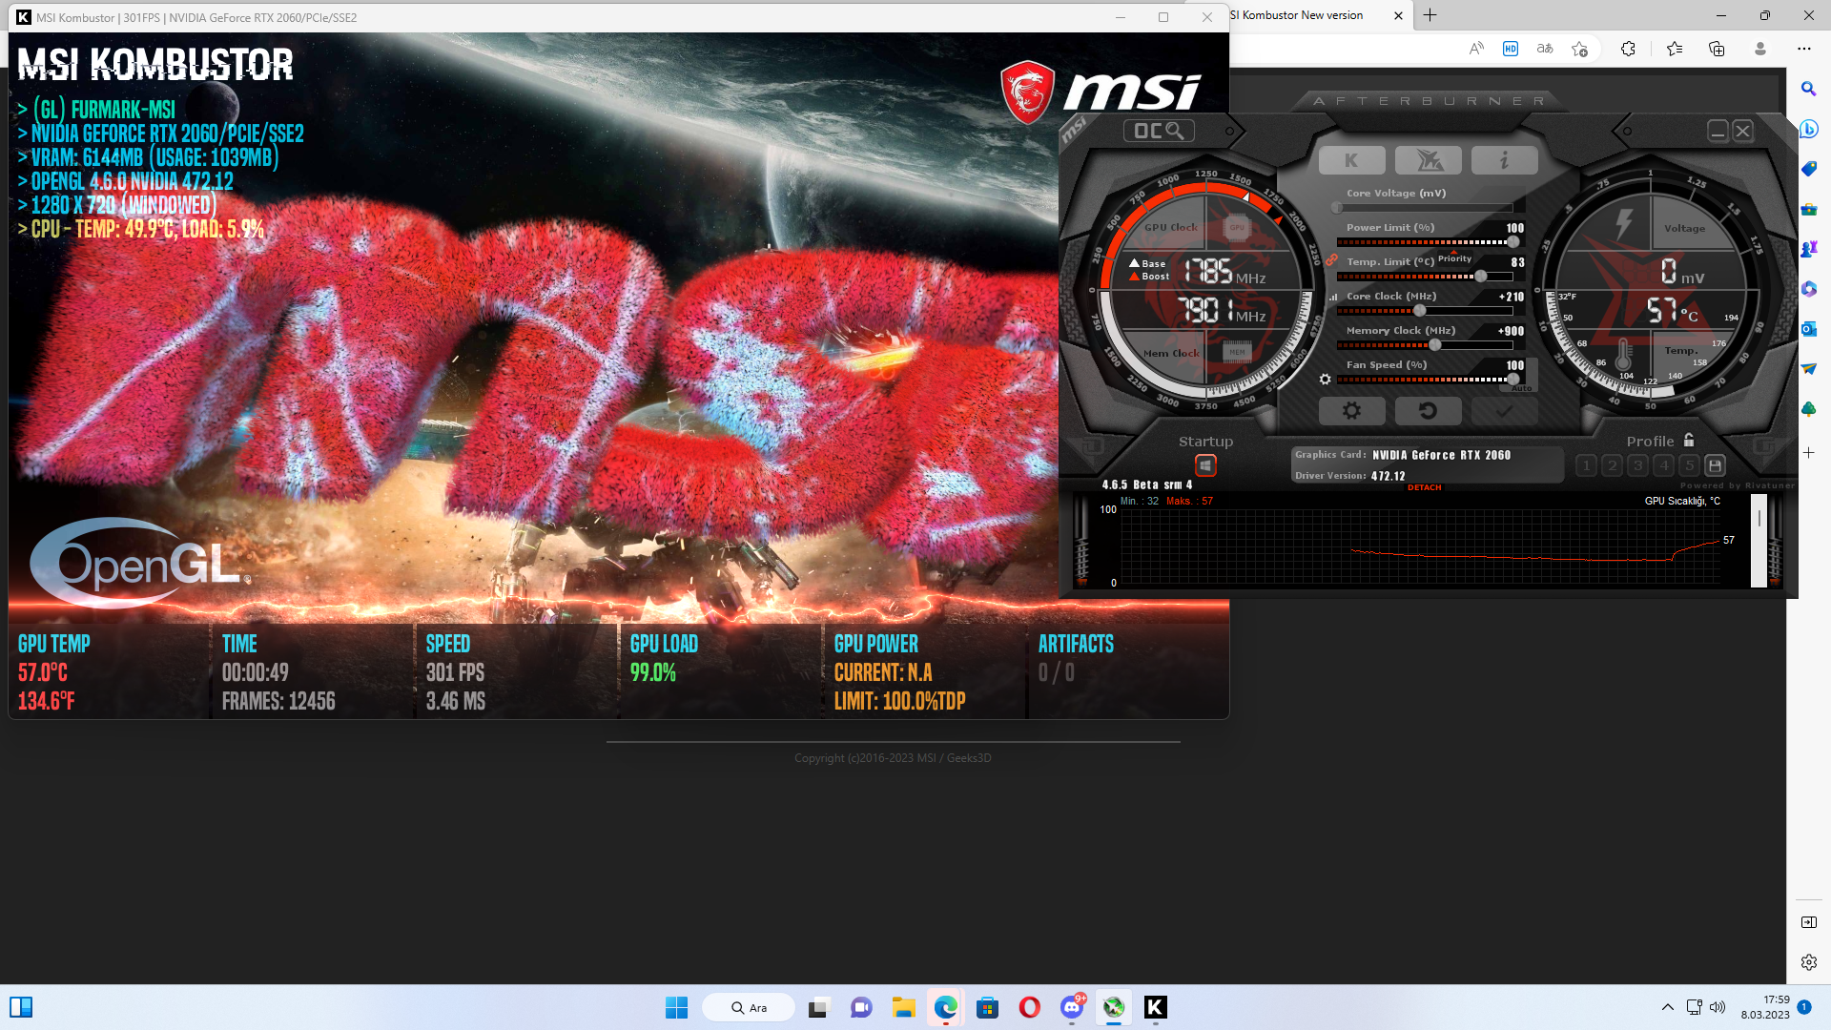Click the HD enhance icon in address bar

pos(1511,49)
